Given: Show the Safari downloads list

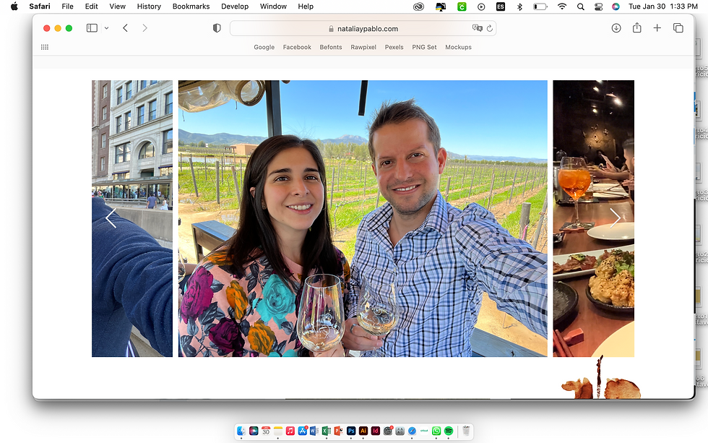Looking at the screenshot, I should pos(616,28).
